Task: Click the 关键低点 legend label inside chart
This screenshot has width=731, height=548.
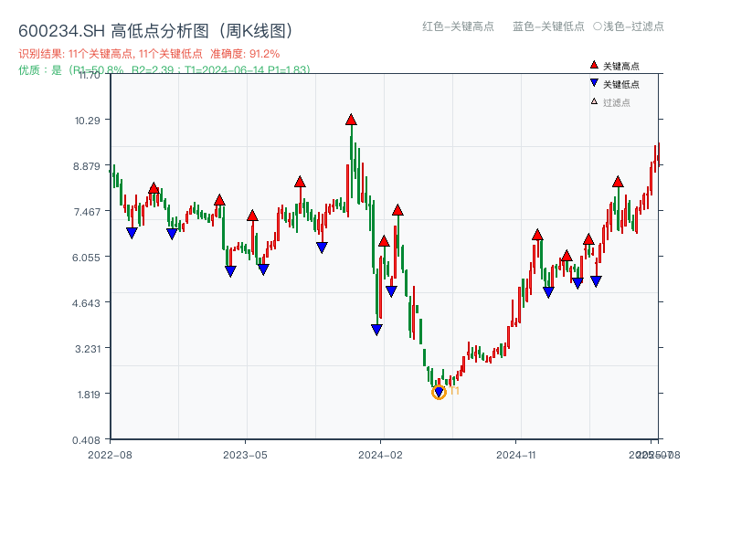Action: click(x=621, y=84)
